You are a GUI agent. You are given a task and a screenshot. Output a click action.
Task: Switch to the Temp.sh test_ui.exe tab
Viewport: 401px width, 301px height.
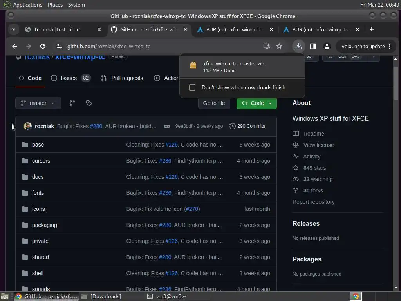tap(58, 30)
